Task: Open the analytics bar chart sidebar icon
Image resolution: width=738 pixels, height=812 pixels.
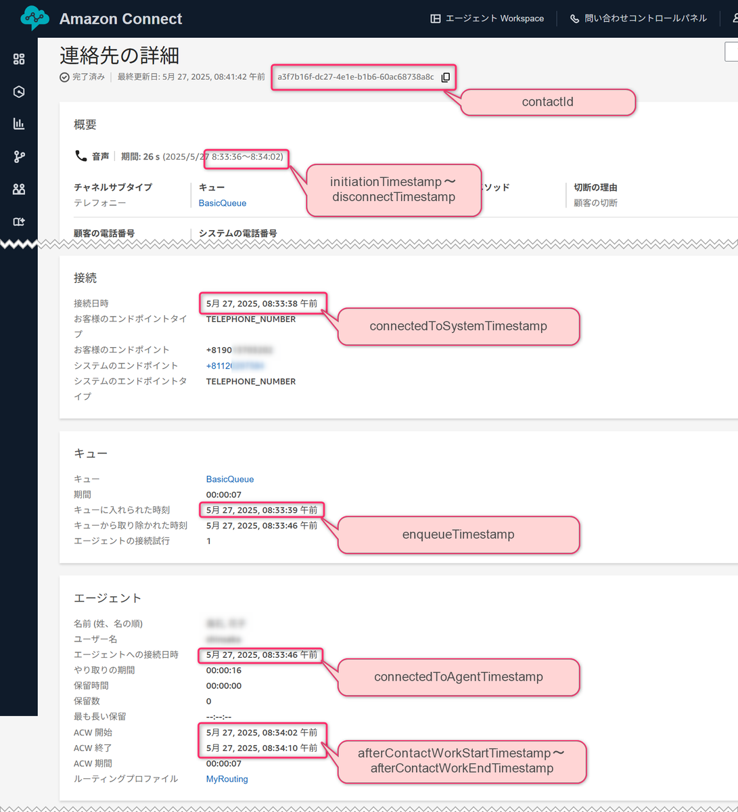Action: tap(19, 124)
